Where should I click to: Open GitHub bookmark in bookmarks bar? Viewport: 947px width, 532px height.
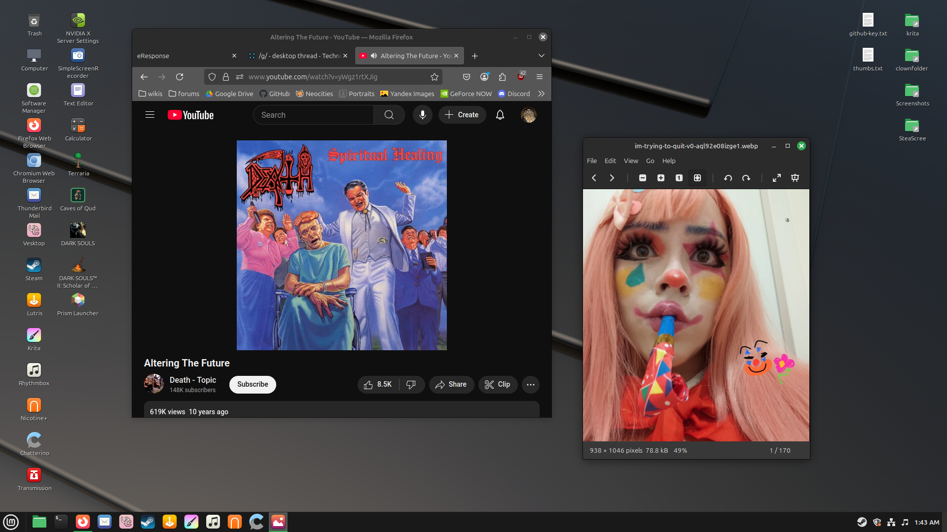pos(275,94)
